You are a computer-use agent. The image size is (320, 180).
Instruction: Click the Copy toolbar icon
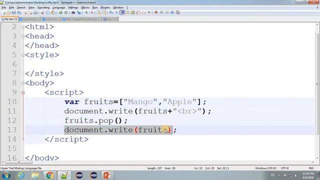pyautogui.click(x=48, y=12)
